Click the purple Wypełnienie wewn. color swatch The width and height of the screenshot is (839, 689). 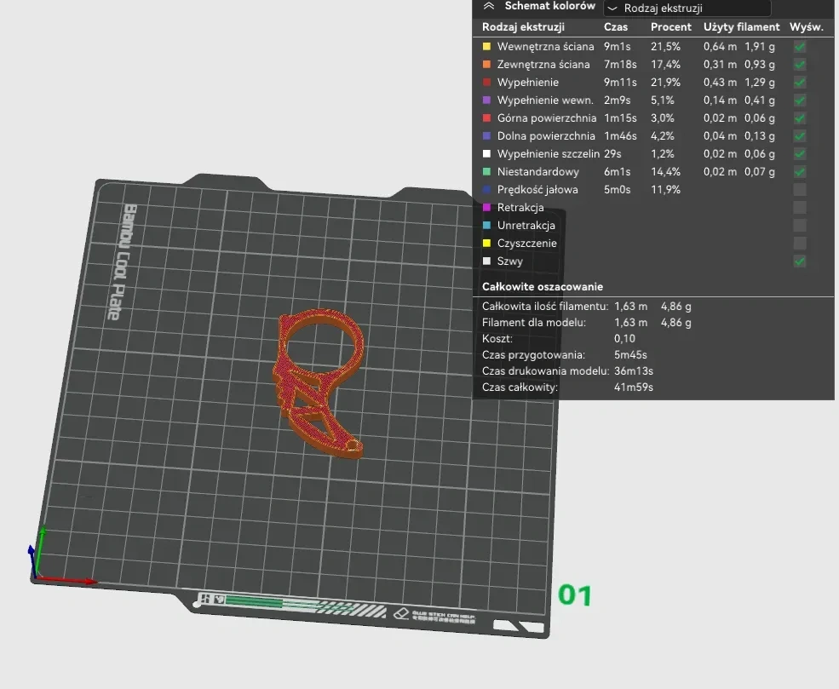(486, 100)
